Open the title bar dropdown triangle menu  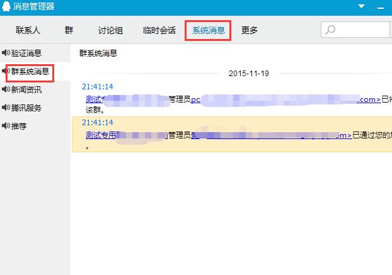point(361,6)
